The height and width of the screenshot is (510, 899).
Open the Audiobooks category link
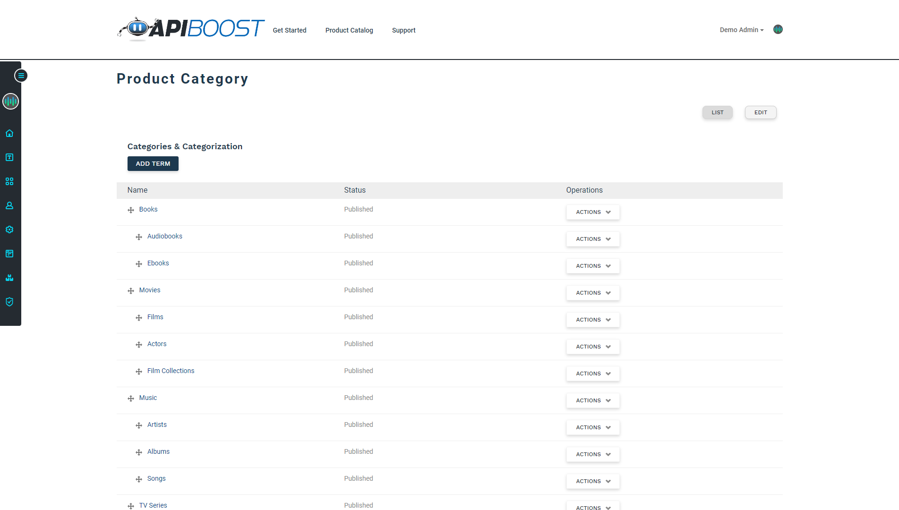164,236
